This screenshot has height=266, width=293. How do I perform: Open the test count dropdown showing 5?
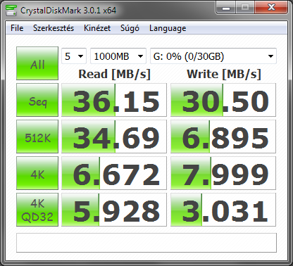74,56
